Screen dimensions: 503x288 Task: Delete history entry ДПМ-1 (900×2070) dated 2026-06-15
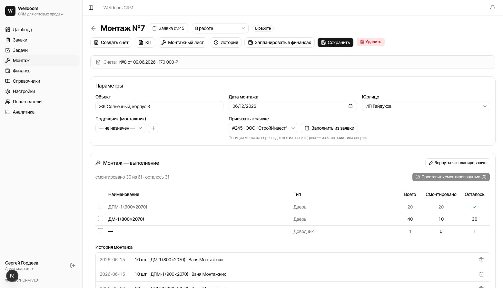pyautogui.click(x=481, y=274)
